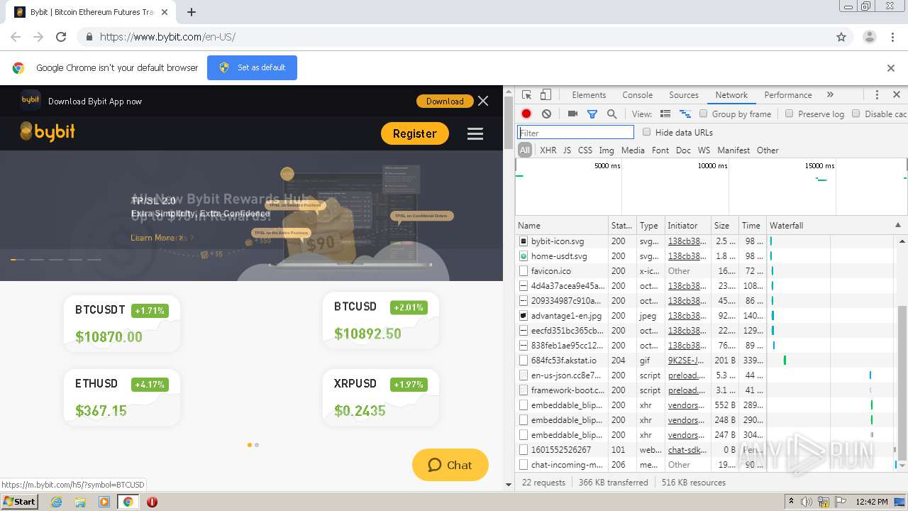908x511 pixels.
Task: Click the yellow Download button
Action: [x=445, y=101]
